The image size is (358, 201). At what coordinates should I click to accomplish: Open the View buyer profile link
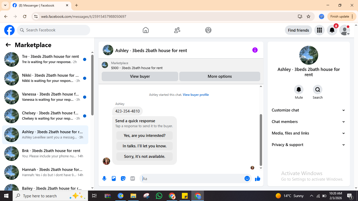pyautogui.click(x=196, y=95)
